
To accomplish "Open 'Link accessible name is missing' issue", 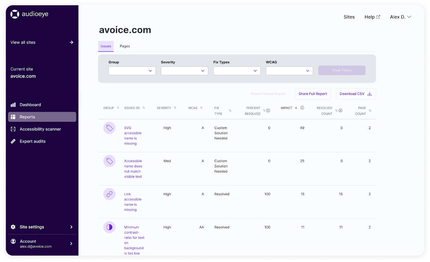I will 133,202.
